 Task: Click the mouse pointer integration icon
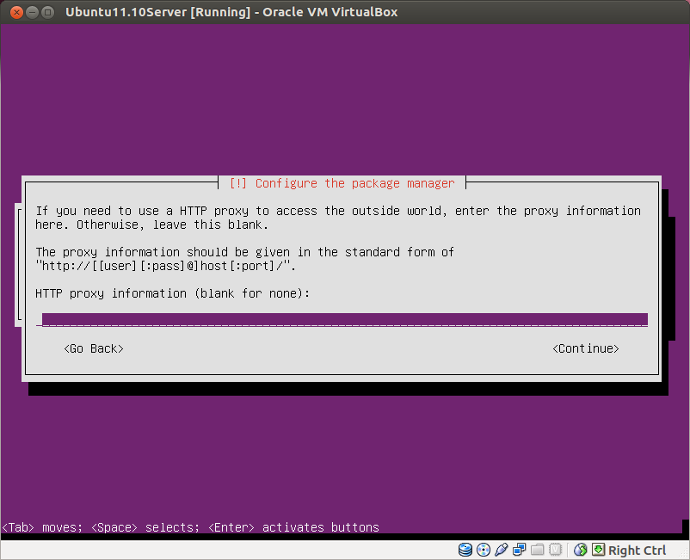tap(581, 549)
